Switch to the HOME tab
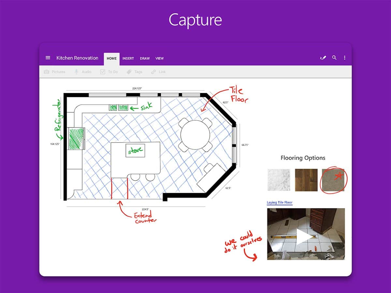391x293 pixels. pyautogui.click(x=111, y=59)
